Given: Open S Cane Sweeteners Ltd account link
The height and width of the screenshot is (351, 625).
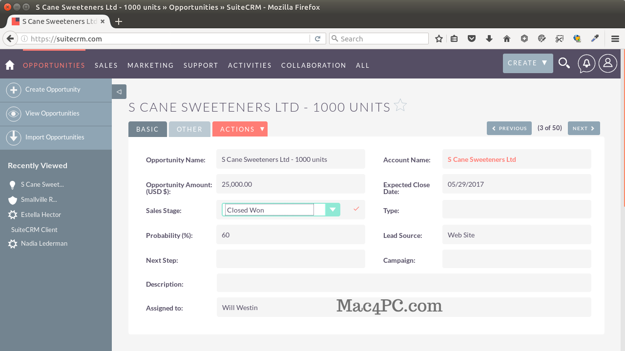Looking at the screenshot, I should pos(481,159).
